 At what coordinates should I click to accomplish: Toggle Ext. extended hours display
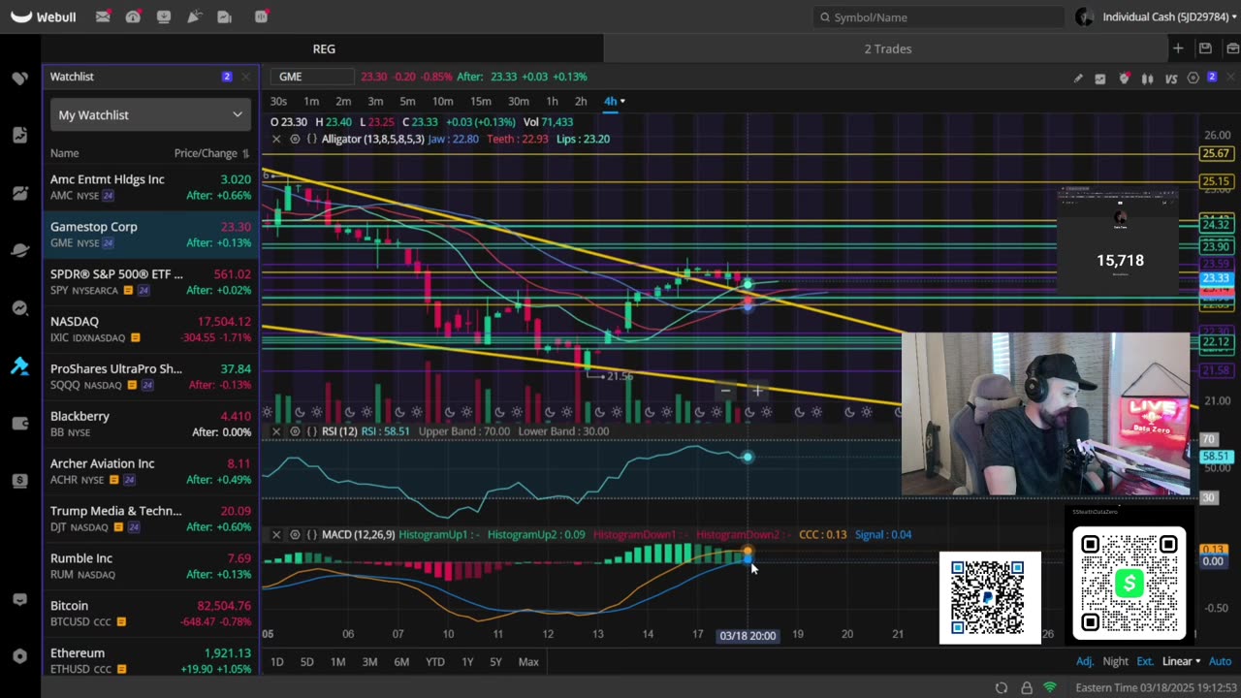(x=1146, y=661)
